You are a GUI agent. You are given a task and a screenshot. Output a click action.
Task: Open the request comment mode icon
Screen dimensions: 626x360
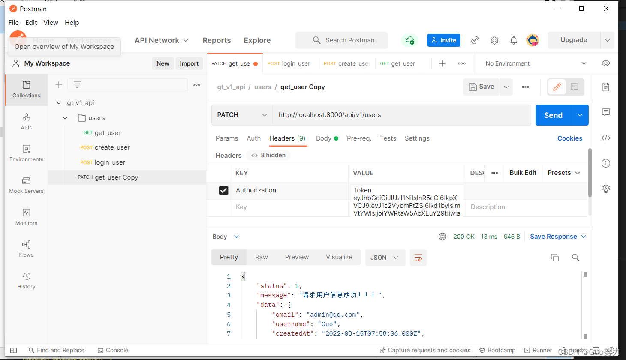point(575,87)
